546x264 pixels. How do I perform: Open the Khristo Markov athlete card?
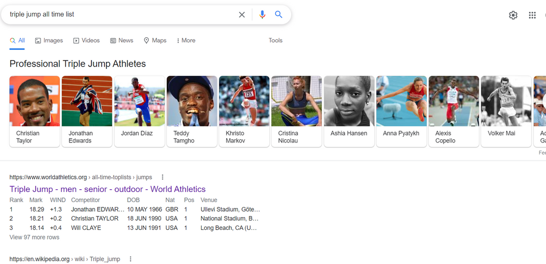pos(244,111)
